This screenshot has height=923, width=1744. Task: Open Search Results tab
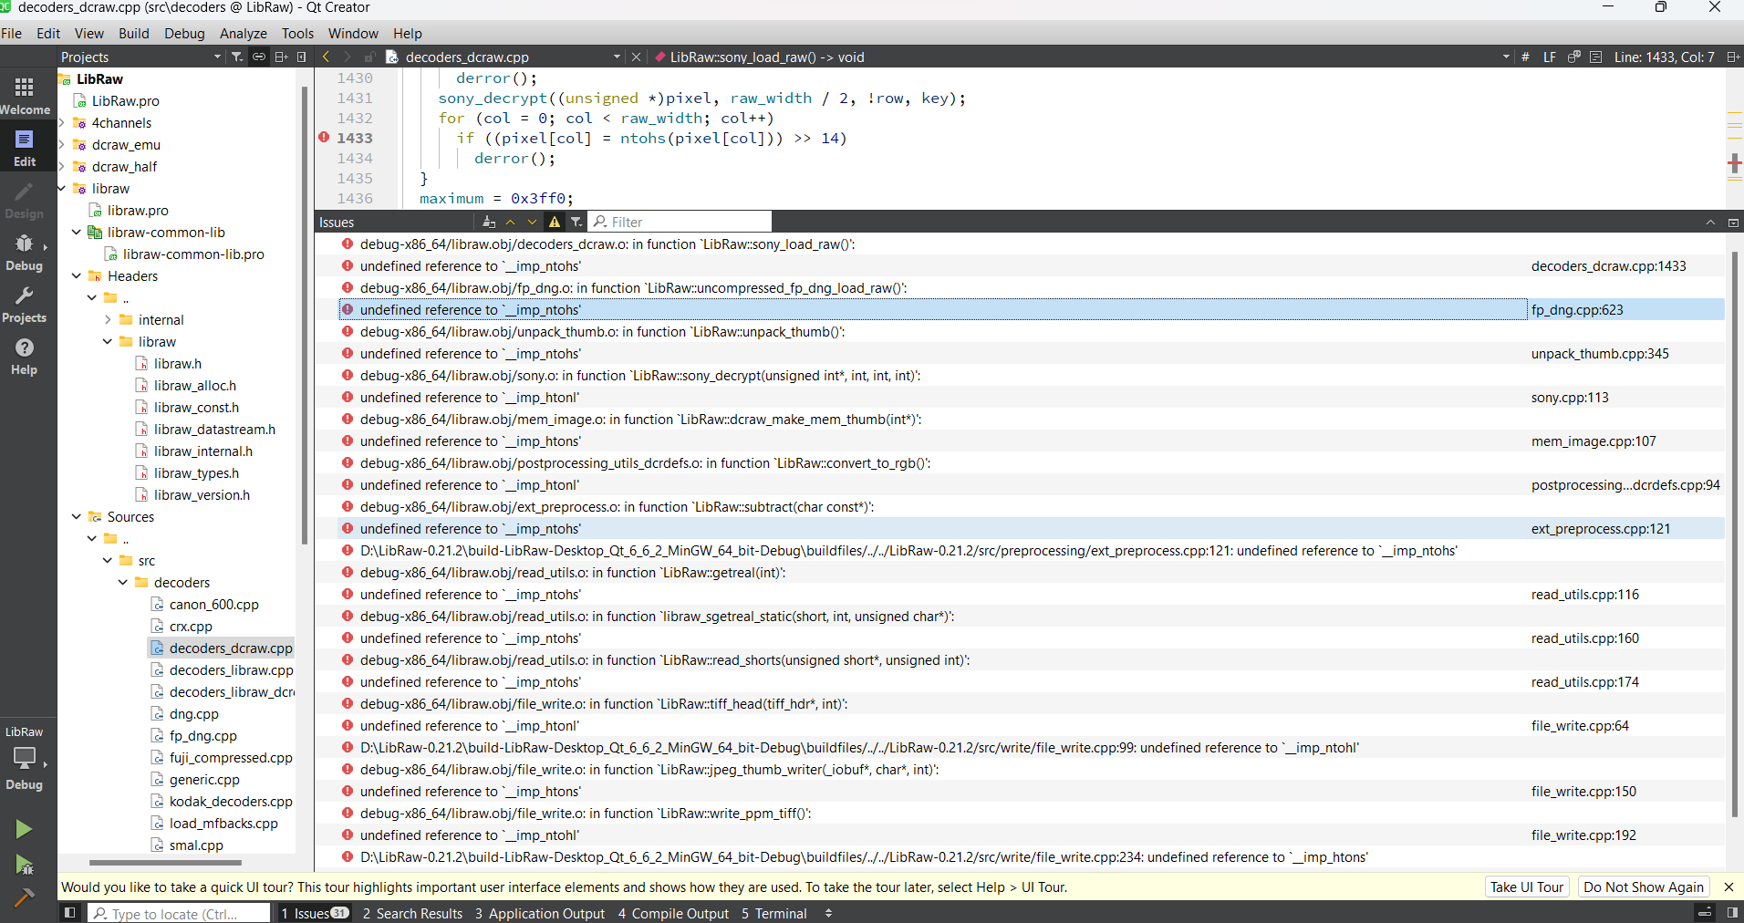point(412,913)
